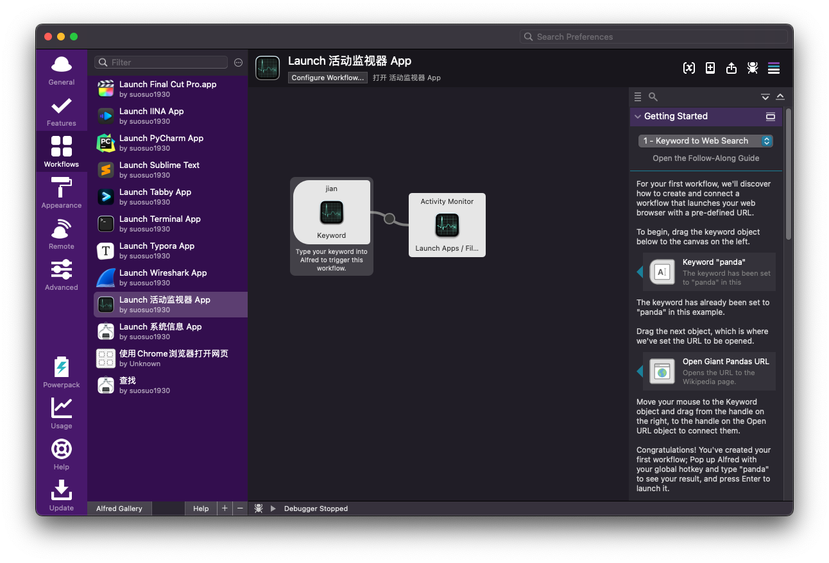Click the "打开 活动监视器 App" description text
The height and width of the screenshot is (563, 829).
(407, 78)
